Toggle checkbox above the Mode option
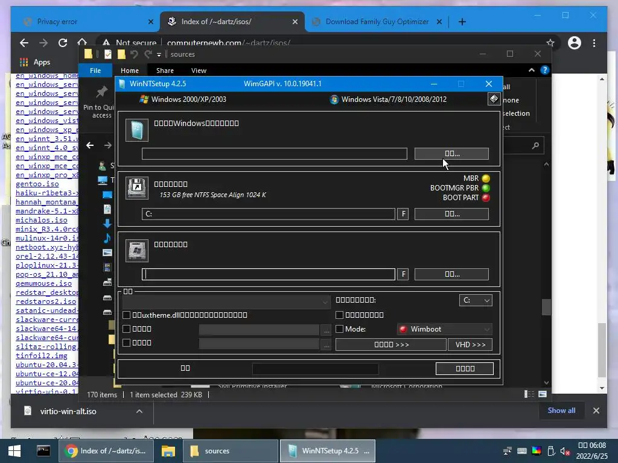This screenshot has height=463, width=618. (339, 315)
